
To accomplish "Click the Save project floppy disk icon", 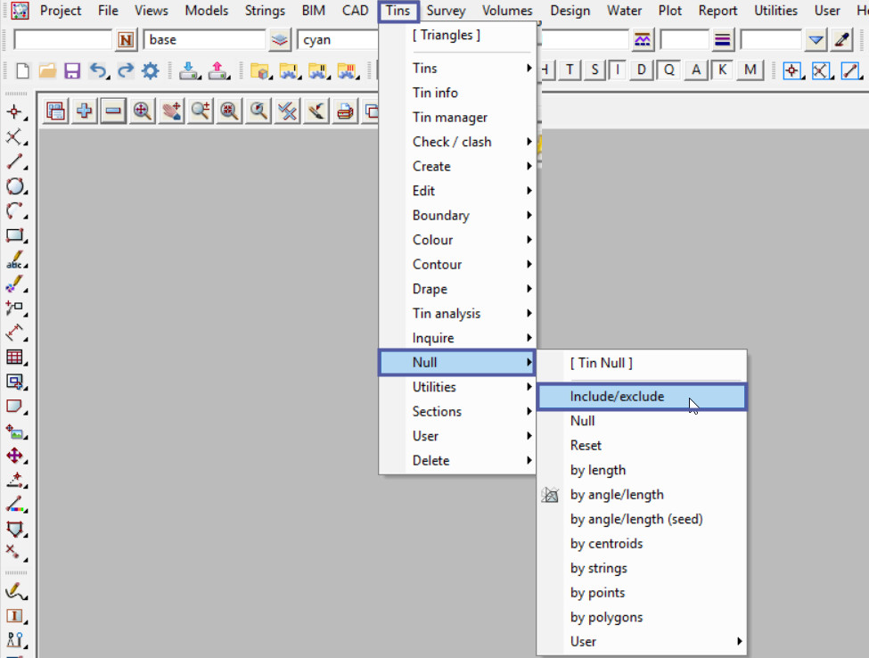I will 72,71.
